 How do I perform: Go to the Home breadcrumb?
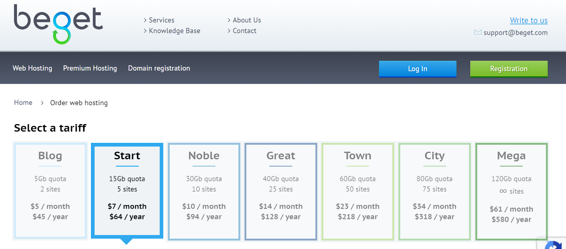pos(23,103)
